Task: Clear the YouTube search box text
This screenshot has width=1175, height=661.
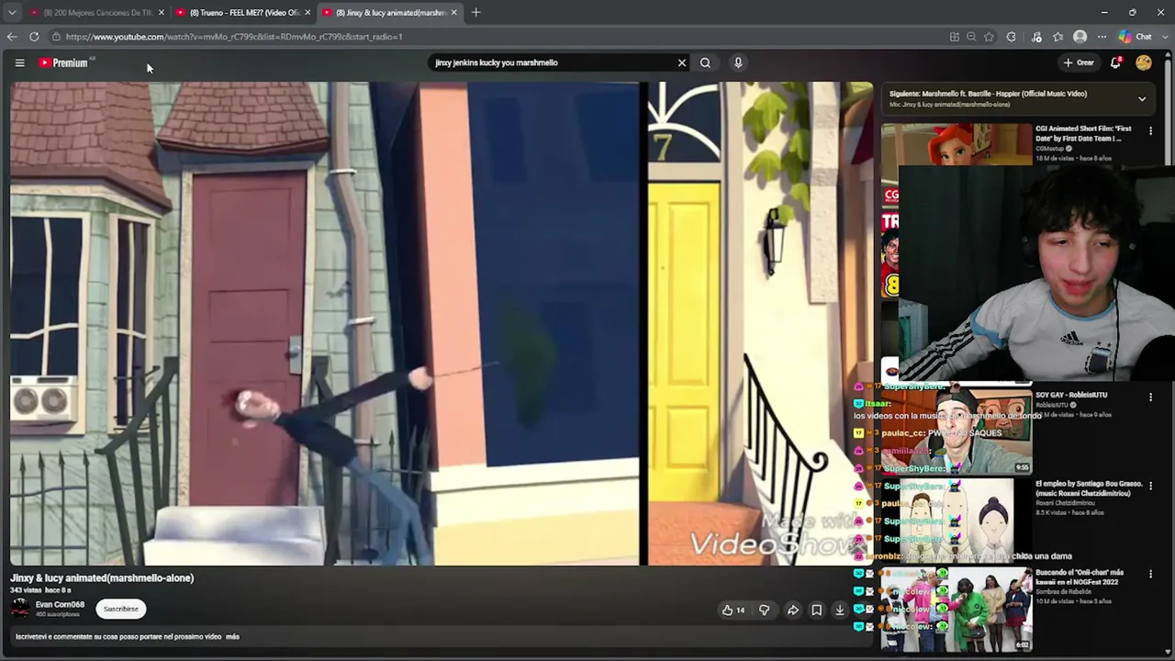Action: 682,62
